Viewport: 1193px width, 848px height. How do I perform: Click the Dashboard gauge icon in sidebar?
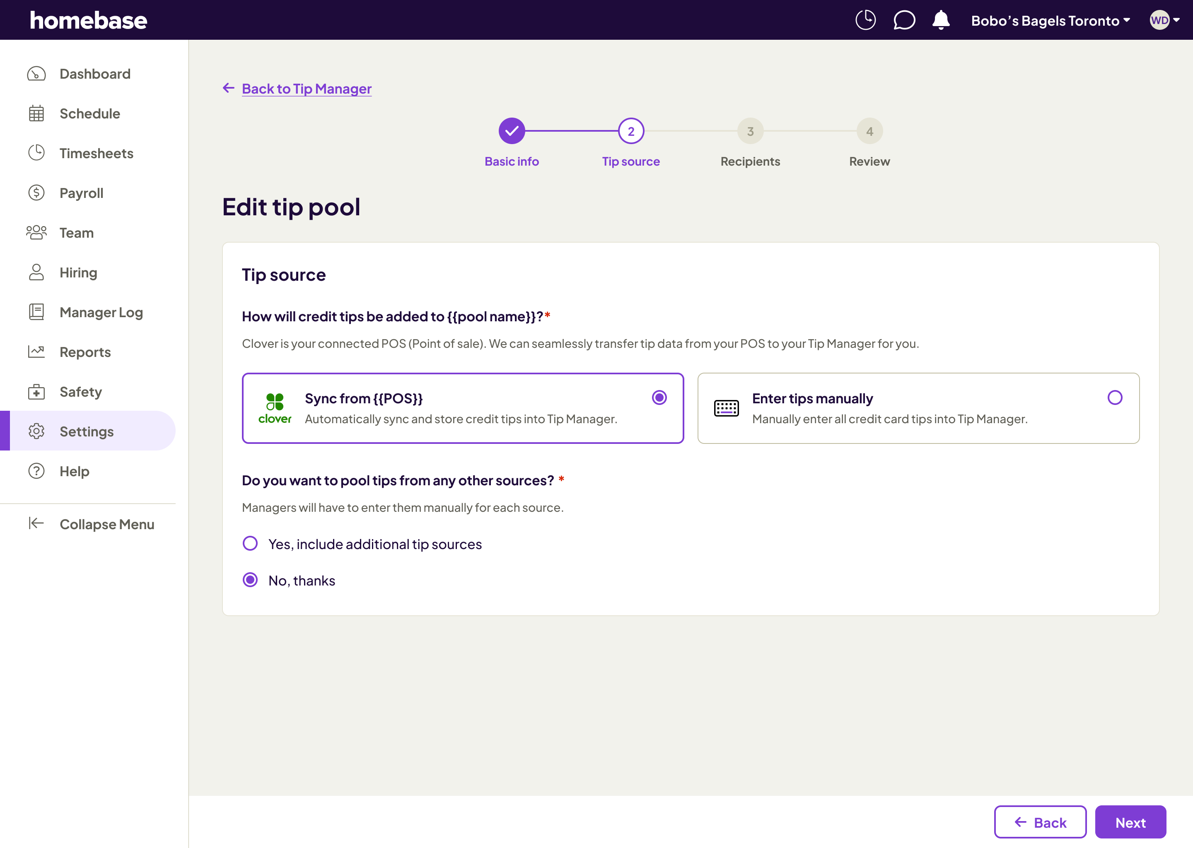(36, 74)
